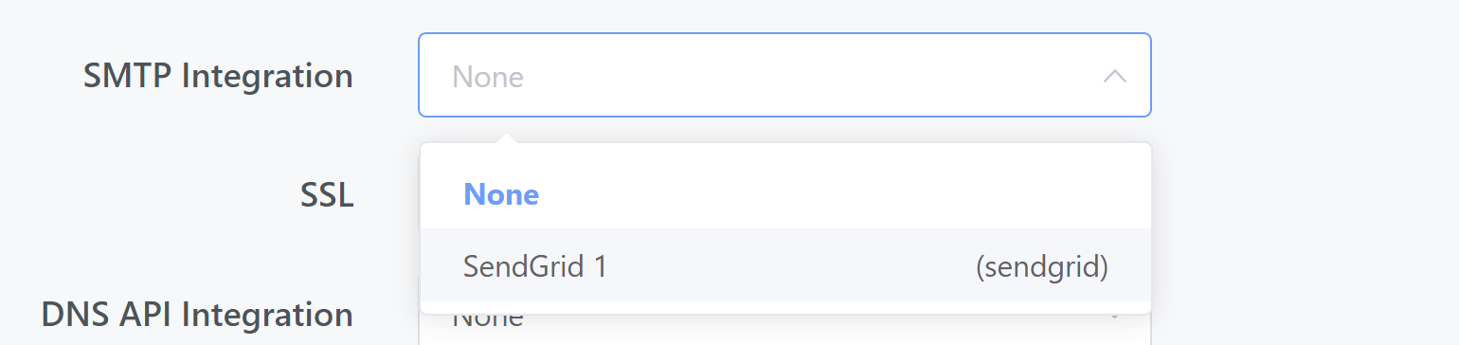This screenshot has height=345, width=1459.
Task: Pick the SendGrid 1 integration name text
Action: coord(535,267)
